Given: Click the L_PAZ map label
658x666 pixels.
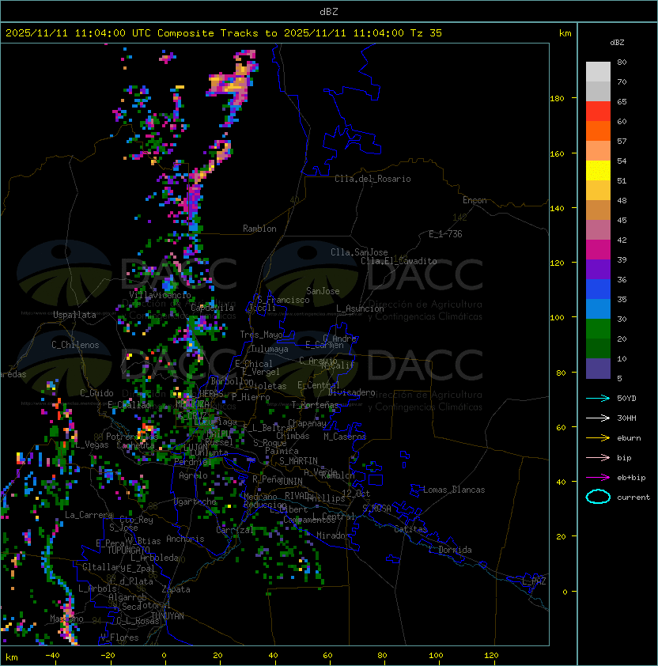Looking at the screenshot, I should (535, 581).
